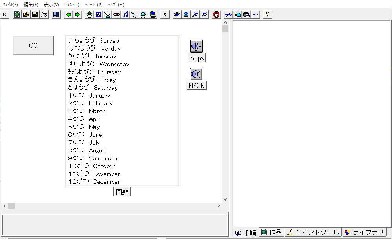This screenshot has height=239, width=392.
Task: Click the horizontal scrollbar right arrow
Action: (219, 206)
